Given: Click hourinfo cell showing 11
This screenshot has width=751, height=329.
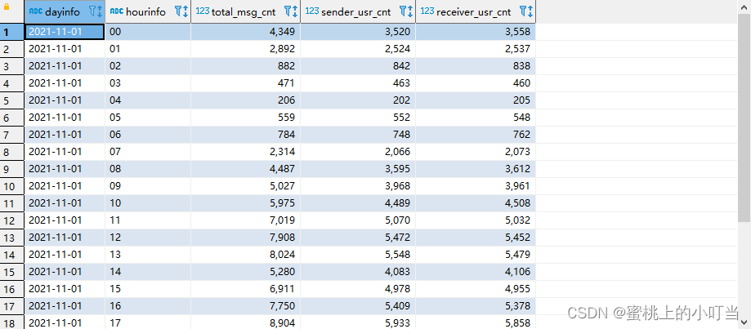Looking at the screenshot, I should 148,220.
